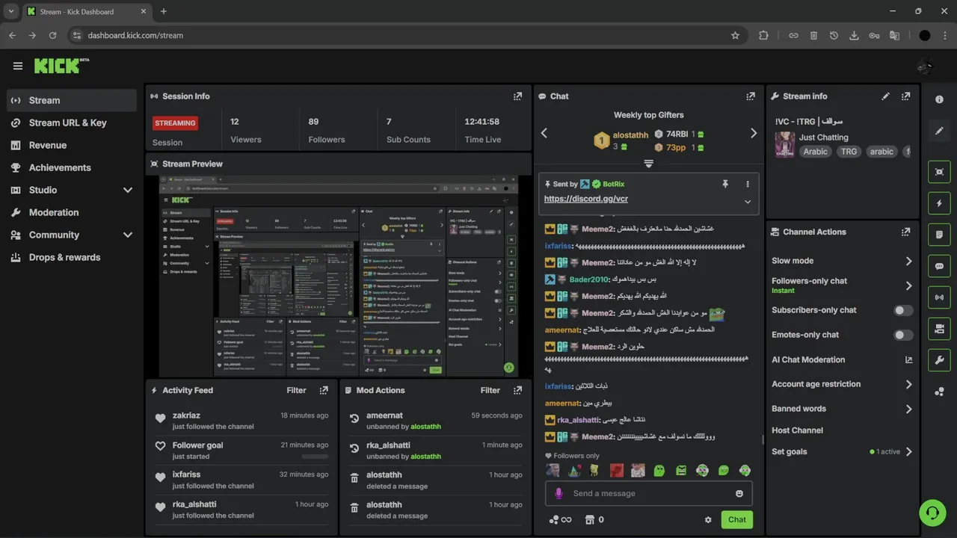Open Followers-only chat options chevron
Viewport: 957px width, 538px height.
908,285
